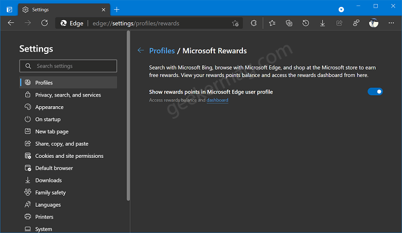
Task: Open Downloads settings in sidebar
Action: (x=68, y=180)
